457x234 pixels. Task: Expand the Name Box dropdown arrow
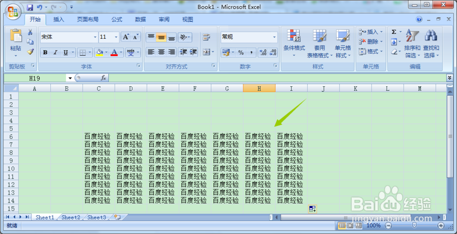pos(70,78)
